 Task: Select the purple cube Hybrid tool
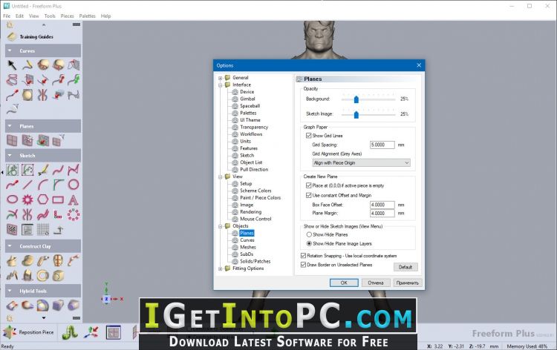pos(58,305)
